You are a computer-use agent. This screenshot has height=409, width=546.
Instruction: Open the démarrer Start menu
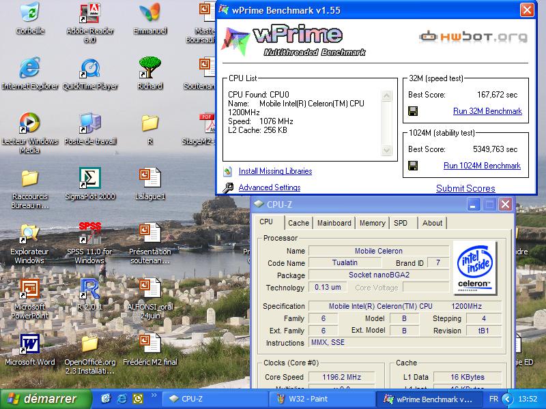(x=45, y=399)
